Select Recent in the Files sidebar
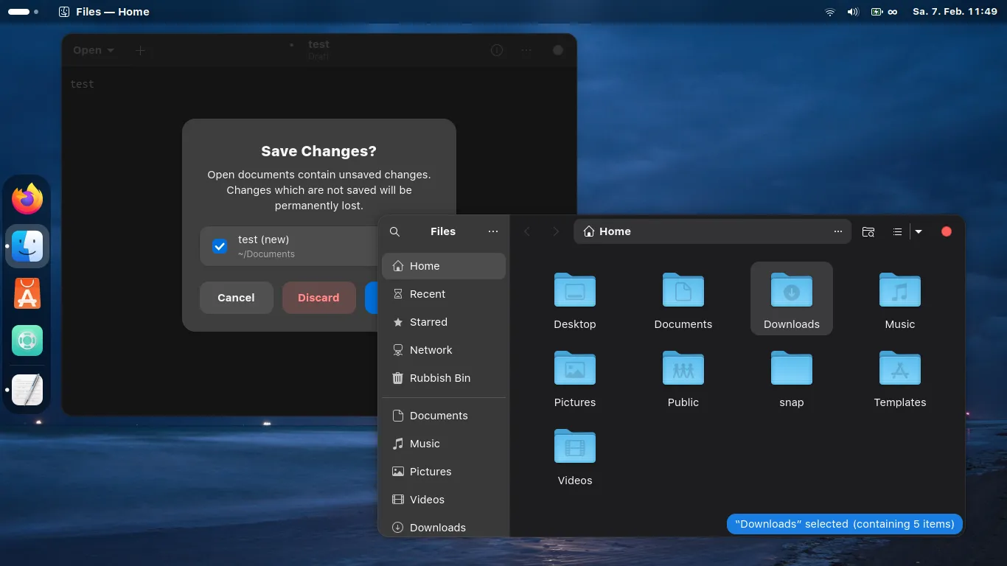 click(x=428, y=294)
